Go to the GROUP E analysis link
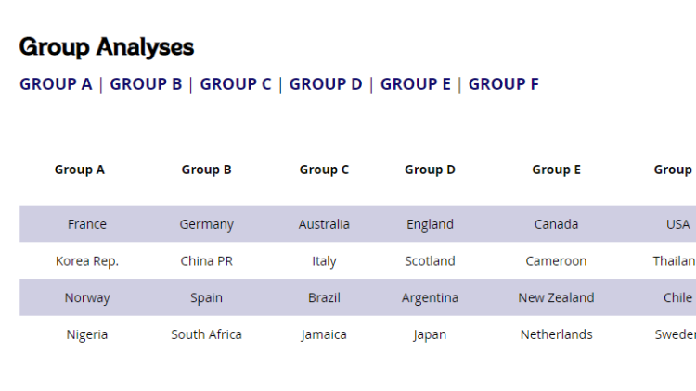Screen dimensions: 696x391 pos(416,83)
